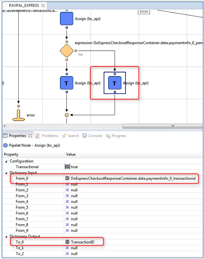Collapse the Dictionary Input group
This screenshot has width=204, height=259.
6,173
